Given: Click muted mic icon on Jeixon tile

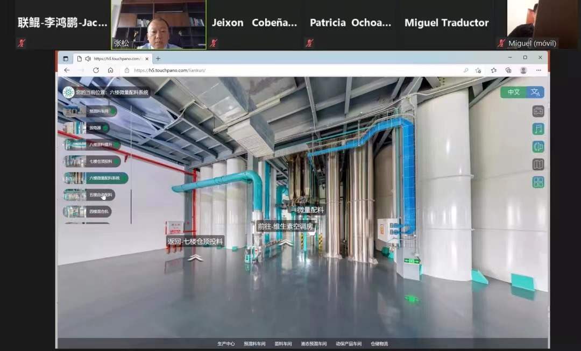Looking at the screenshot, I should (x=214, y=44).
